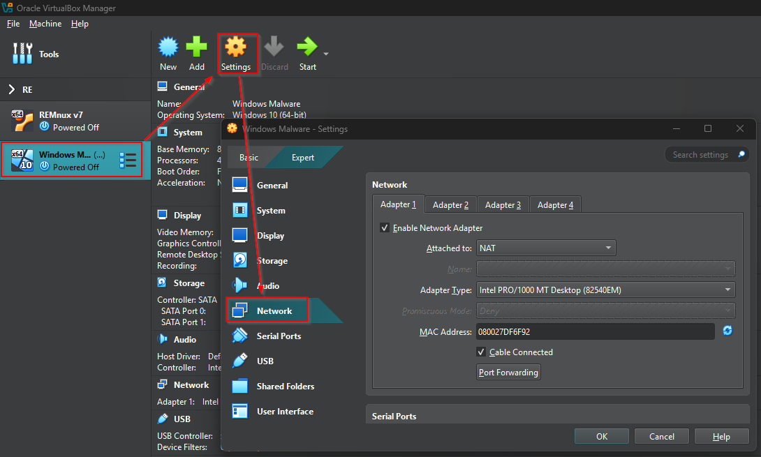
Task: Click the 'Operating System:' label
Action: tap(191, 115)
